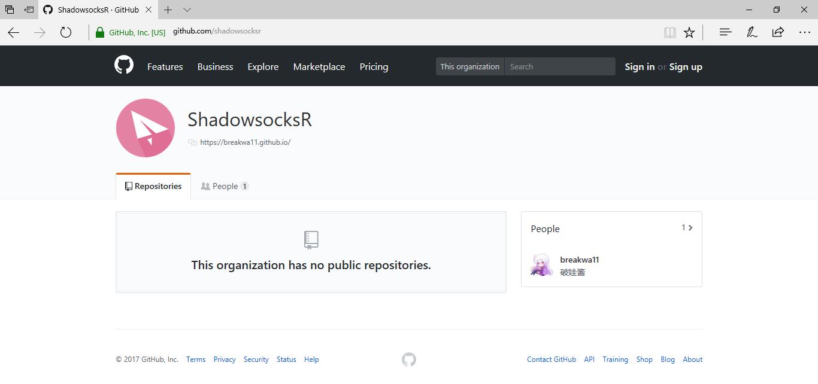
Task: Open the tabs you've set aside icon
Action: coord(10,10)
